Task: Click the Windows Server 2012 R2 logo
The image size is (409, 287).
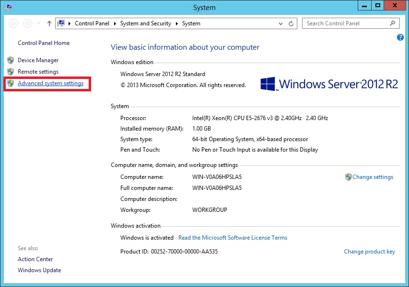Action: (329, 84)
